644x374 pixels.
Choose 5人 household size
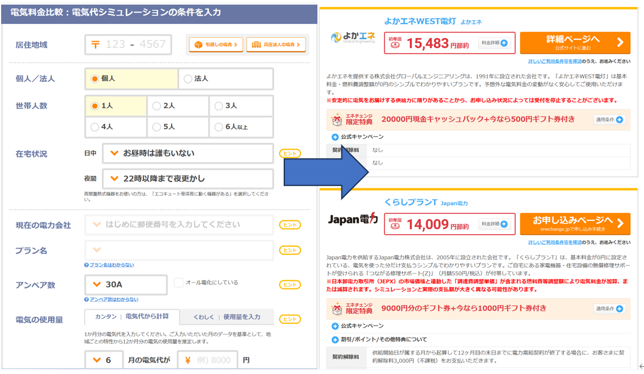tap(157, 127)
